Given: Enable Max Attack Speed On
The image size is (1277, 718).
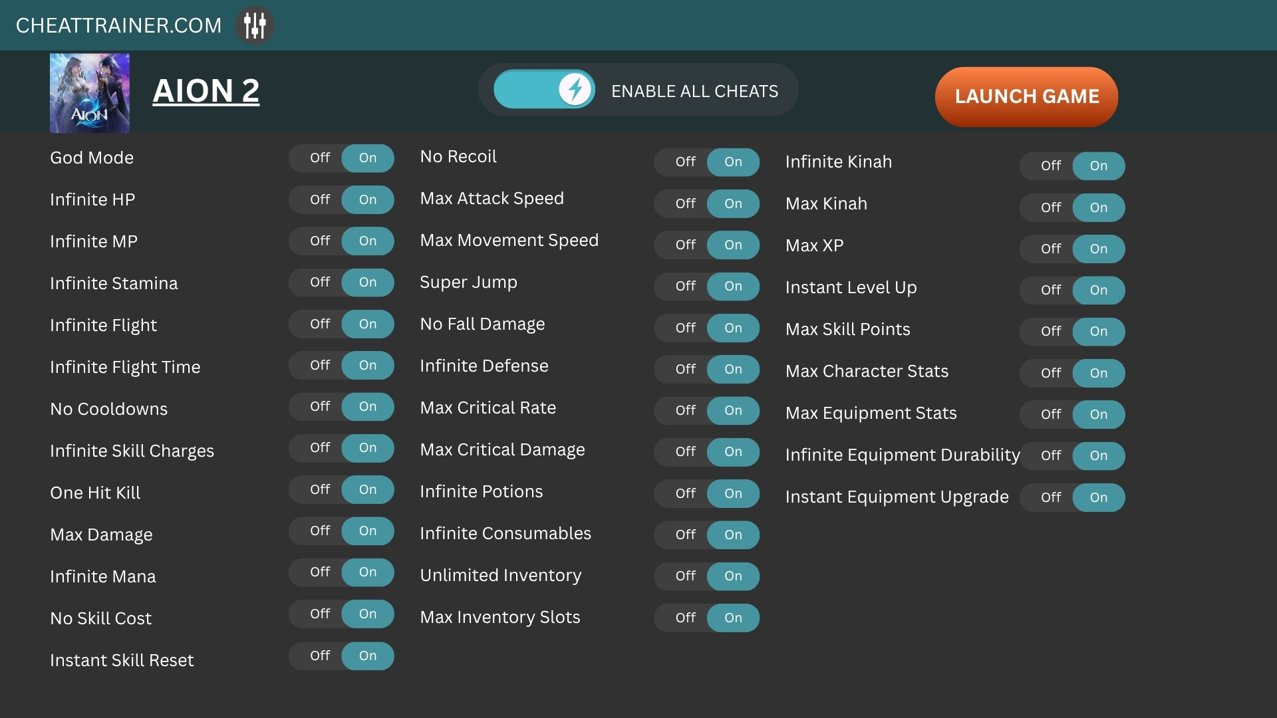Looking at the screenshot, I should pyautogui.click(x=734, y=203).
